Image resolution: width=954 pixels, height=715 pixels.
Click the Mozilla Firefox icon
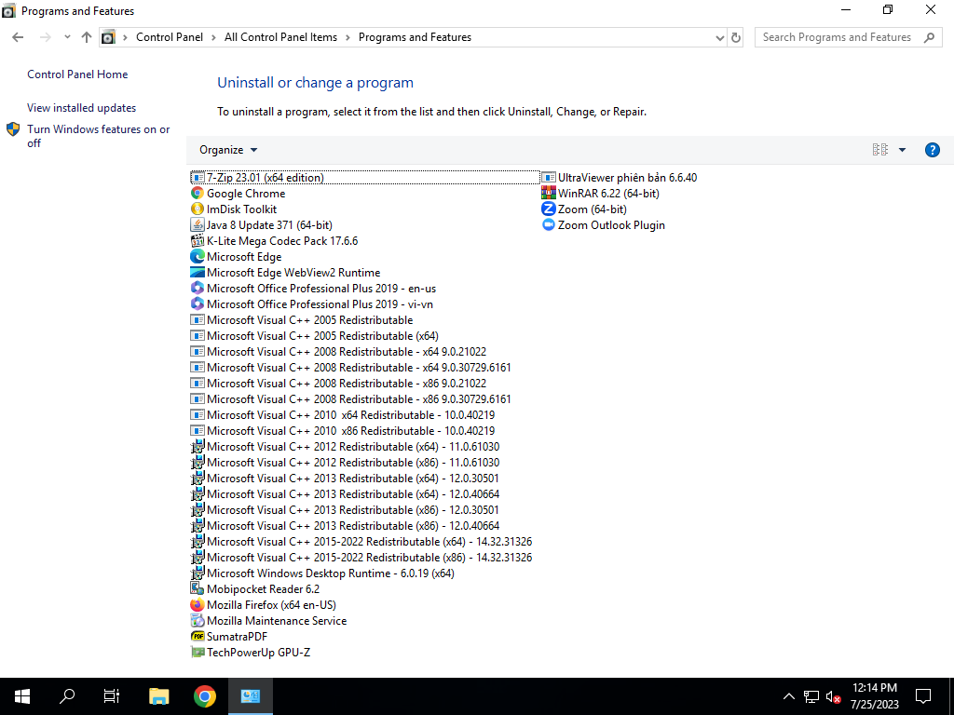pyautogui.click(x=198, y=604)
